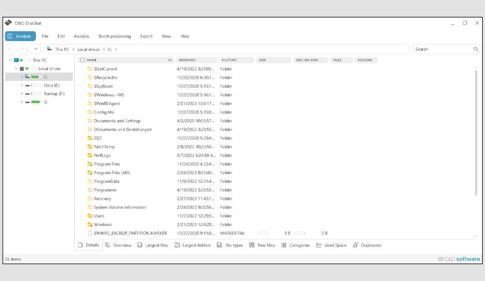Image resolution: width=485 pixels, height=281 pixels.
Task: Click 'This PC' in the breadcrumb path
Action: pos(62,49)
